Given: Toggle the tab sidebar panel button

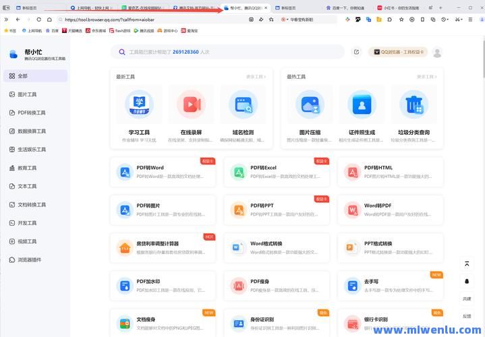Looking at the screenshot, I should [x=6, y=7].
